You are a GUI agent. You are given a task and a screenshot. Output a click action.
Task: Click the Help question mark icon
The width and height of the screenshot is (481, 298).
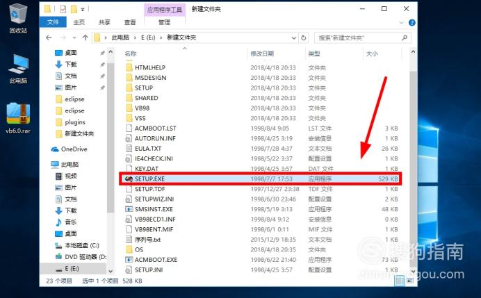[412, 23]
